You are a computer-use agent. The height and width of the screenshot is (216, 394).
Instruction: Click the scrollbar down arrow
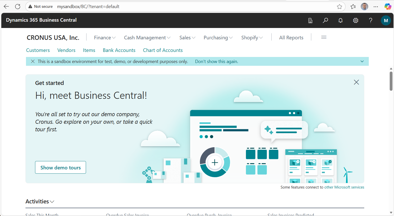[391, 213]
